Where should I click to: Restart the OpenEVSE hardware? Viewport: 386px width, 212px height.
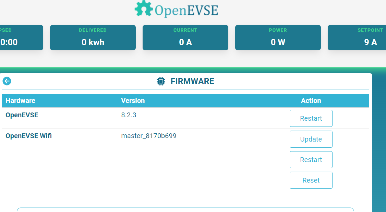pyautogui.click(x=311, y=118)
